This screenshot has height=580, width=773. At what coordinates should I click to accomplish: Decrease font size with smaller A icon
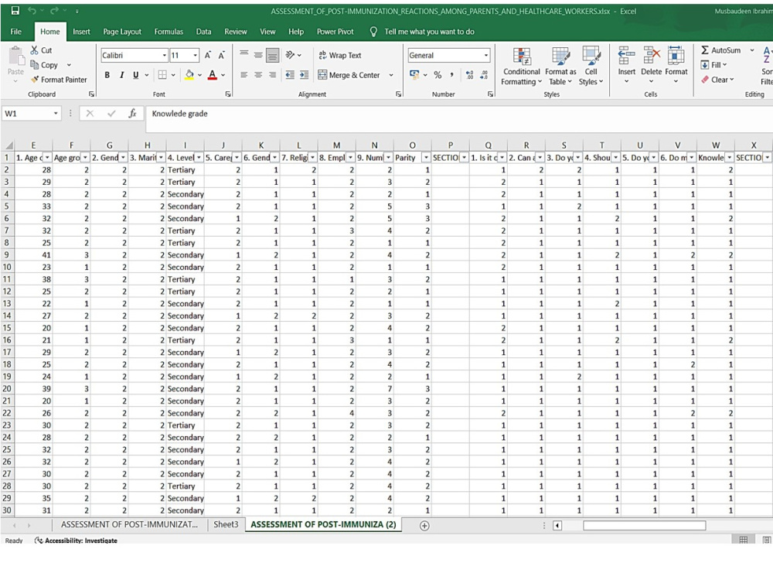click(222, 55)
